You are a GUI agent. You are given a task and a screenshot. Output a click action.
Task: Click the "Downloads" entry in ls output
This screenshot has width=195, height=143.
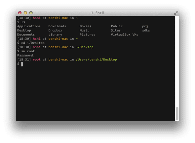(57, 26)
